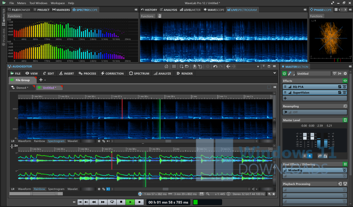Image resolution: width=353 pixels, height=207 pixels.
Task: Open the new tab plus dropdown in File Group
Action: coord(42,80)
